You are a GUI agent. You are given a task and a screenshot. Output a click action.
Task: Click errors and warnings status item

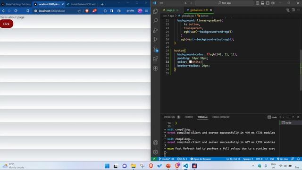pos(182,159)
